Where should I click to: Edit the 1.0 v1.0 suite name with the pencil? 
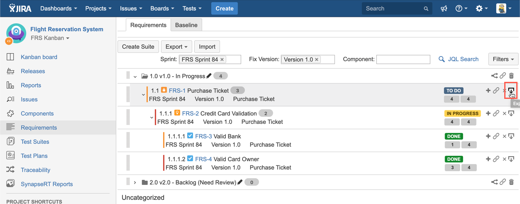coord(209,76)
